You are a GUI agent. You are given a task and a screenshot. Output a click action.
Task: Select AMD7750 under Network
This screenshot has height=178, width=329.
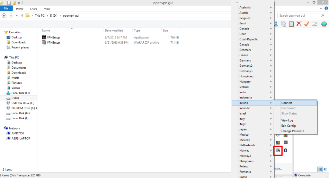18,133
